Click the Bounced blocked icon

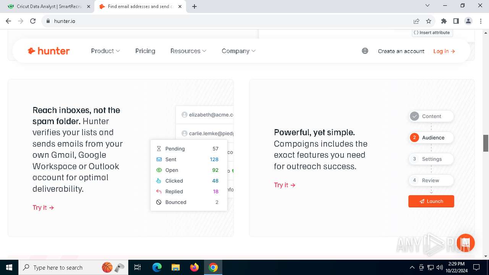159,202
